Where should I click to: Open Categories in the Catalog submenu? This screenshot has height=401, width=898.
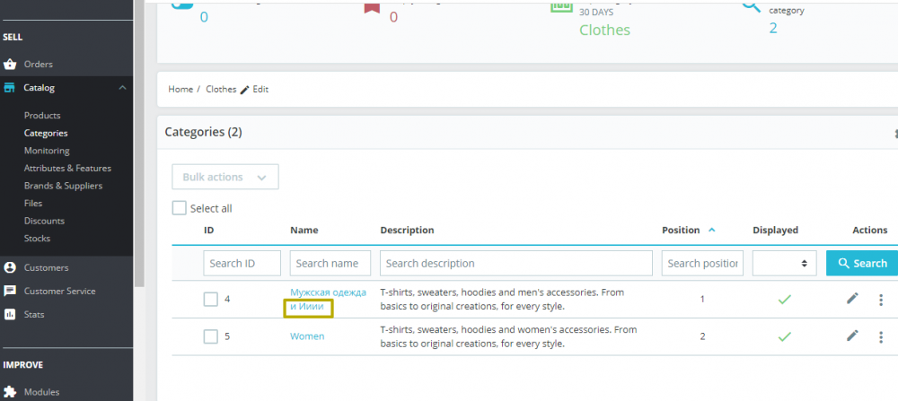(46, 133)
